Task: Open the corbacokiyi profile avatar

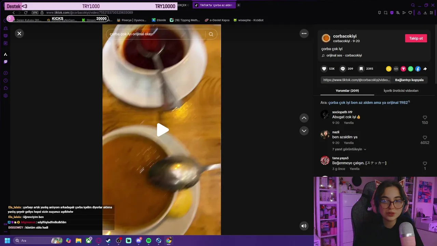Action: pyautogui.click(x=326, y=38)
